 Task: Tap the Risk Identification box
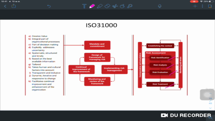tap(160, 58)
